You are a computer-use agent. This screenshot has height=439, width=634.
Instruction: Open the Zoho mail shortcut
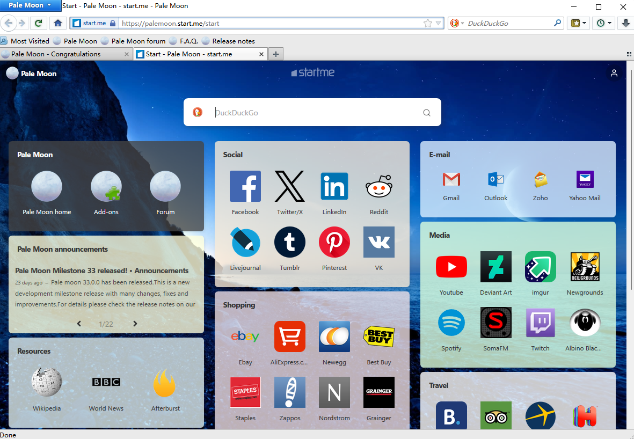(540, 179)
